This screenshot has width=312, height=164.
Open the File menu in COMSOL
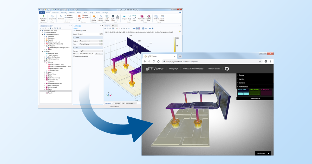(x=42, y=12)
